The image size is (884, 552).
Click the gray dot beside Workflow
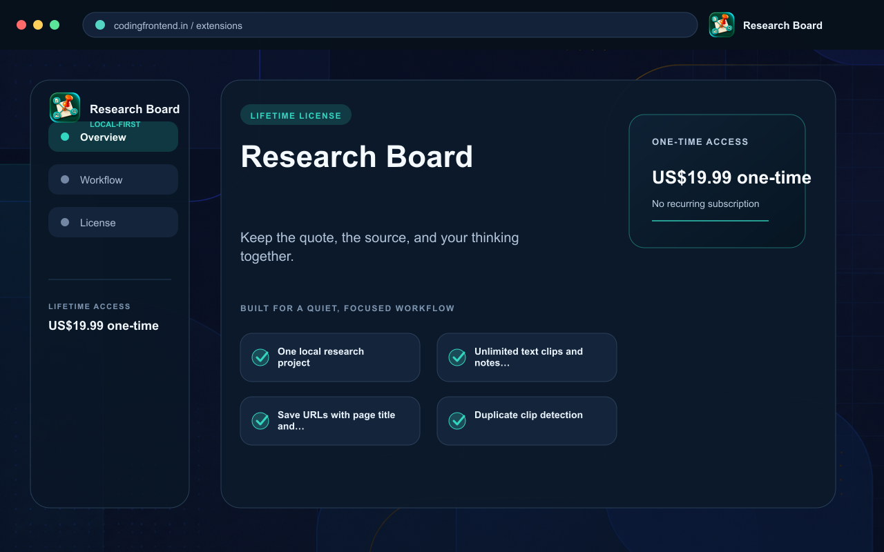(65, 179)
